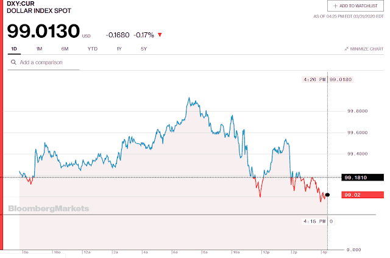Screen dimensions: 390x258
Task: Switch chart to 1M range
Action: pos(39,49)
